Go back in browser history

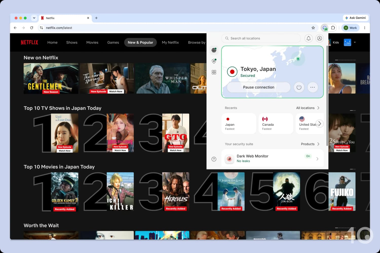(x=15, y=28)
